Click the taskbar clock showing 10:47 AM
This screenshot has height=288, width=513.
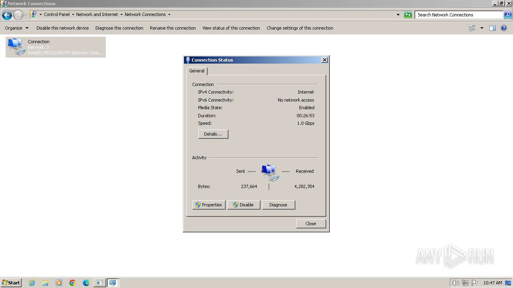click(493, 283)
